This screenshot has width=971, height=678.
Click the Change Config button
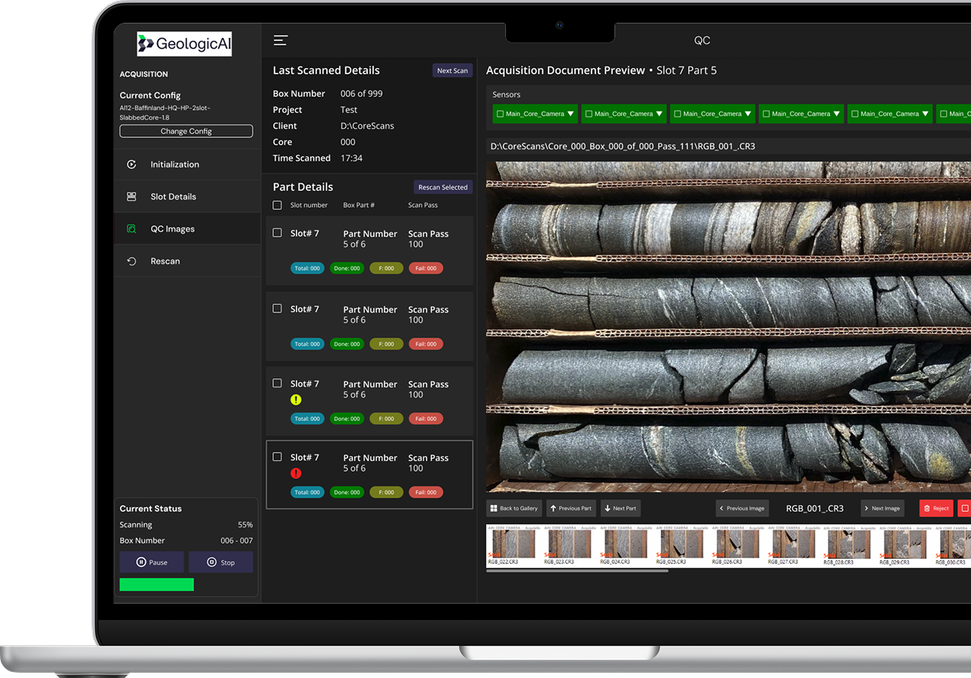[186, 131]
